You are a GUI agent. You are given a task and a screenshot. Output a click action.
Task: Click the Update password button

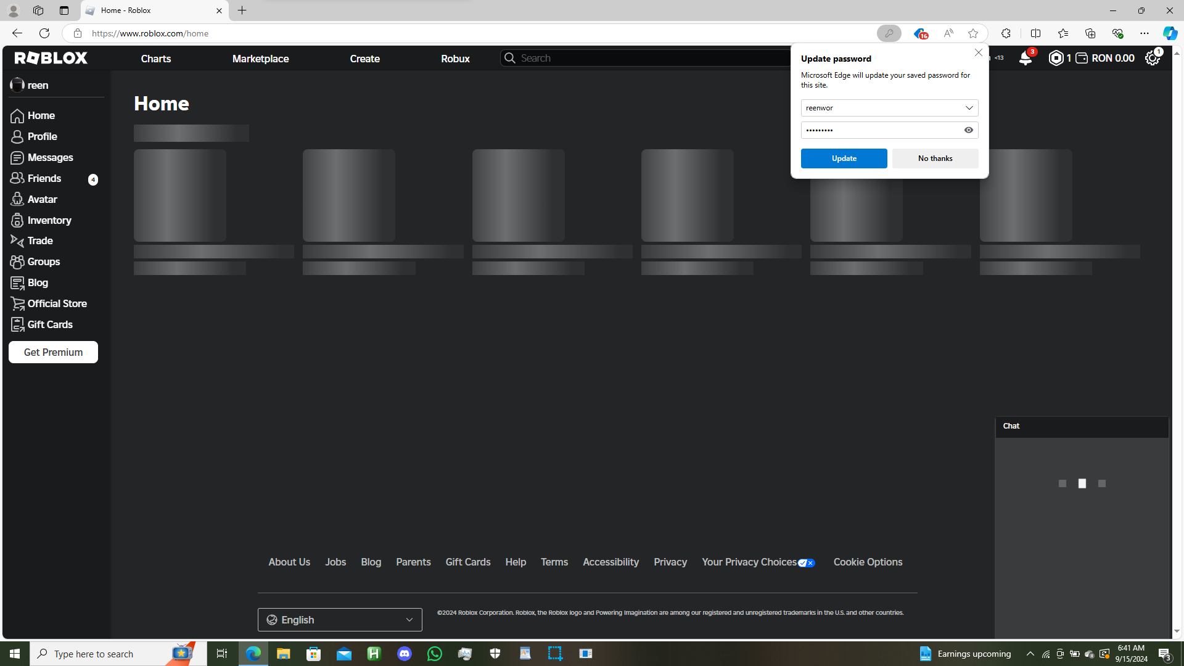pyautogui.click(x=844, y=158)
